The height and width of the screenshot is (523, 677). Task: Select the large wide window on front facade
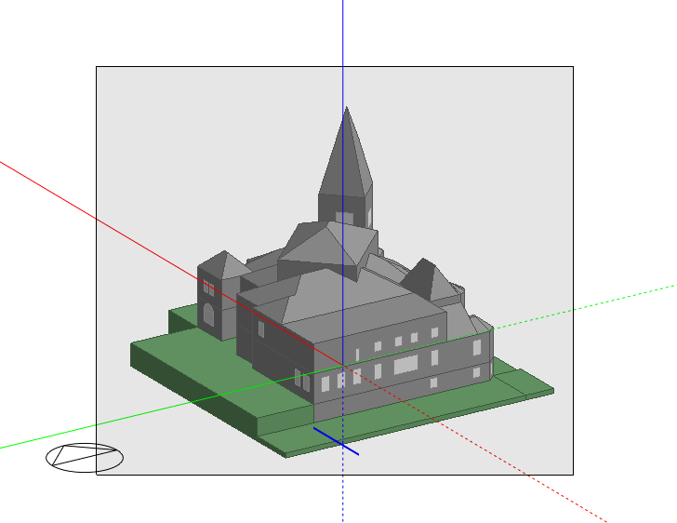(x=406, y=365)
